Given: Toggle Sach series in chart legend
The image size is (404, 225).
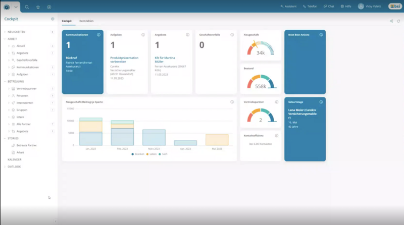Looking at the screenshot, I should click(163, 154).
